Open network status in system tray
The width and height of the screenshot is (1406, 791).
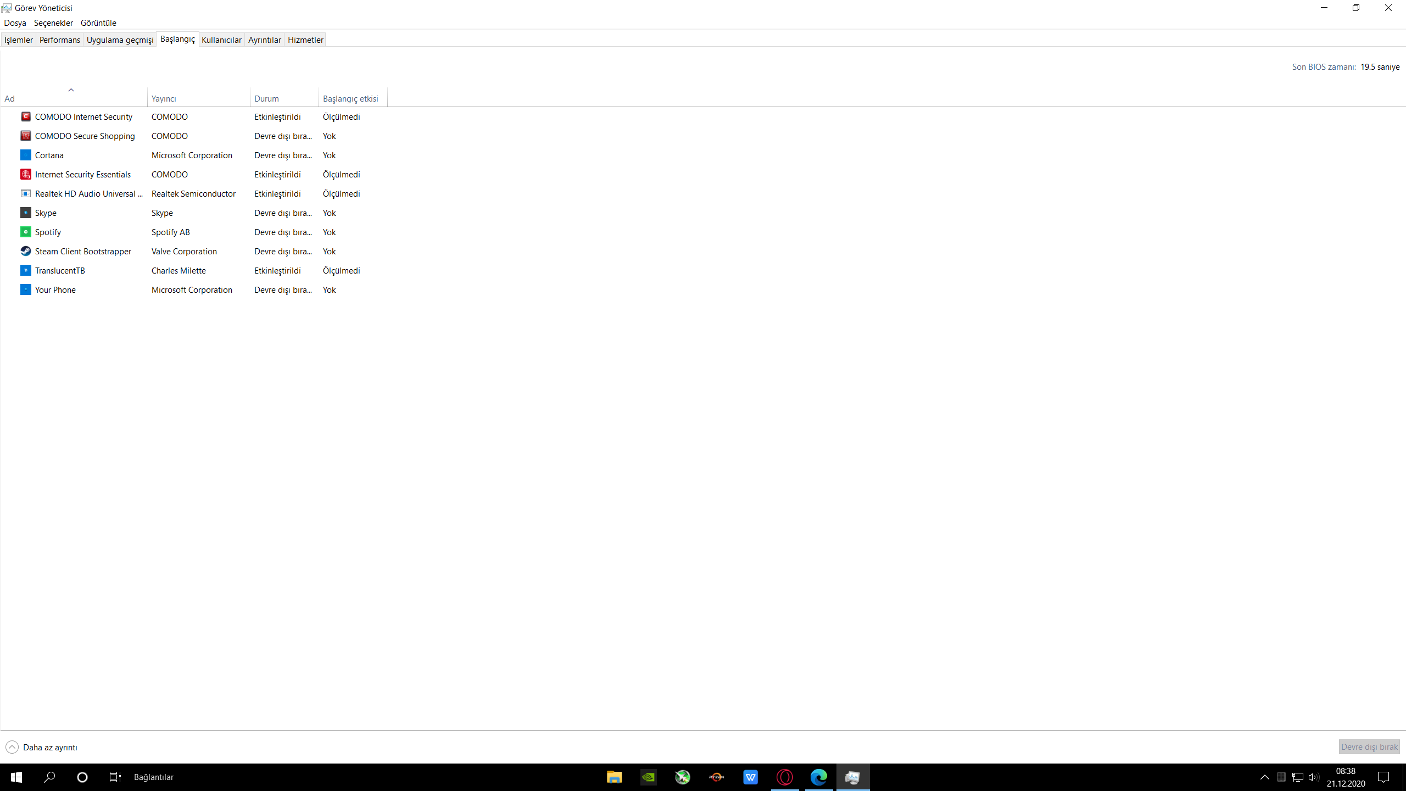click(x=1298, y=777)
